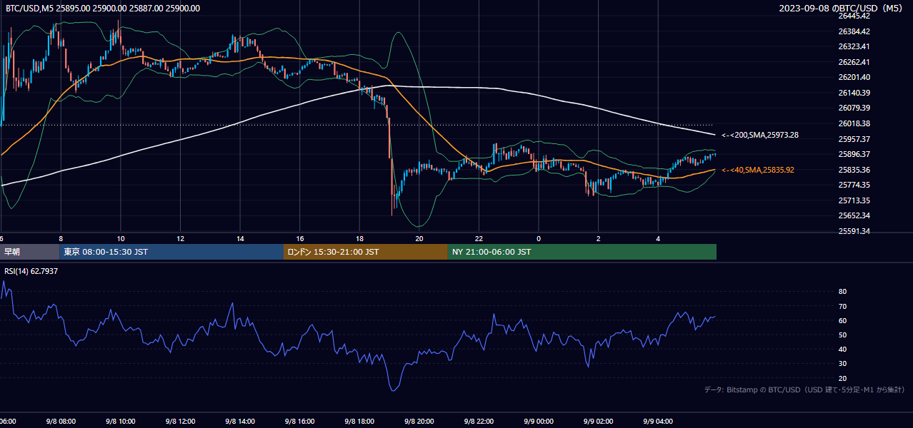Click the BTC/USD,M5 OHLC header text
The image size is (913, 428).
103,9
